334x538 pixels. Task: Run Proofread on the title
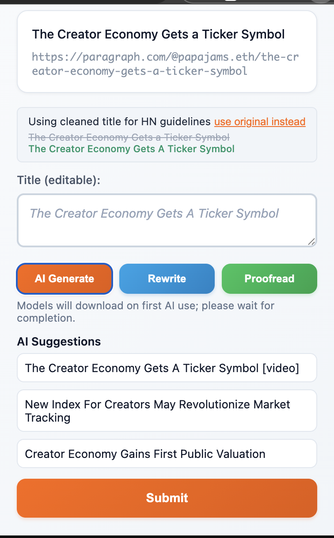269,279
